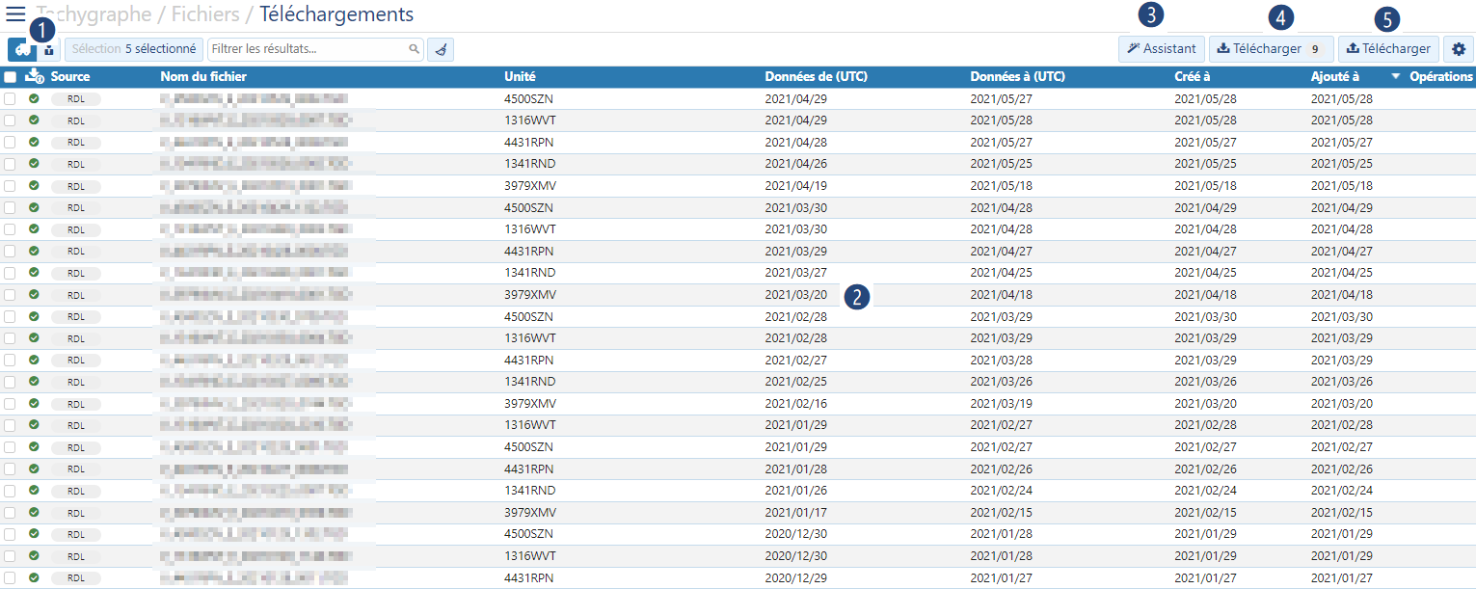Check the row 3979XMV created 2021/02/15
This screenshot has height=589, width=1476.
(10, 512)
